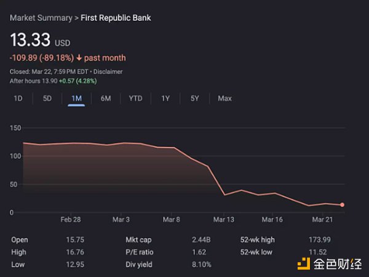This screenshot has width=369, height=277.
Task: Switch chart to 1Y view
Action: pyautogui.click(x=165, y=98)
